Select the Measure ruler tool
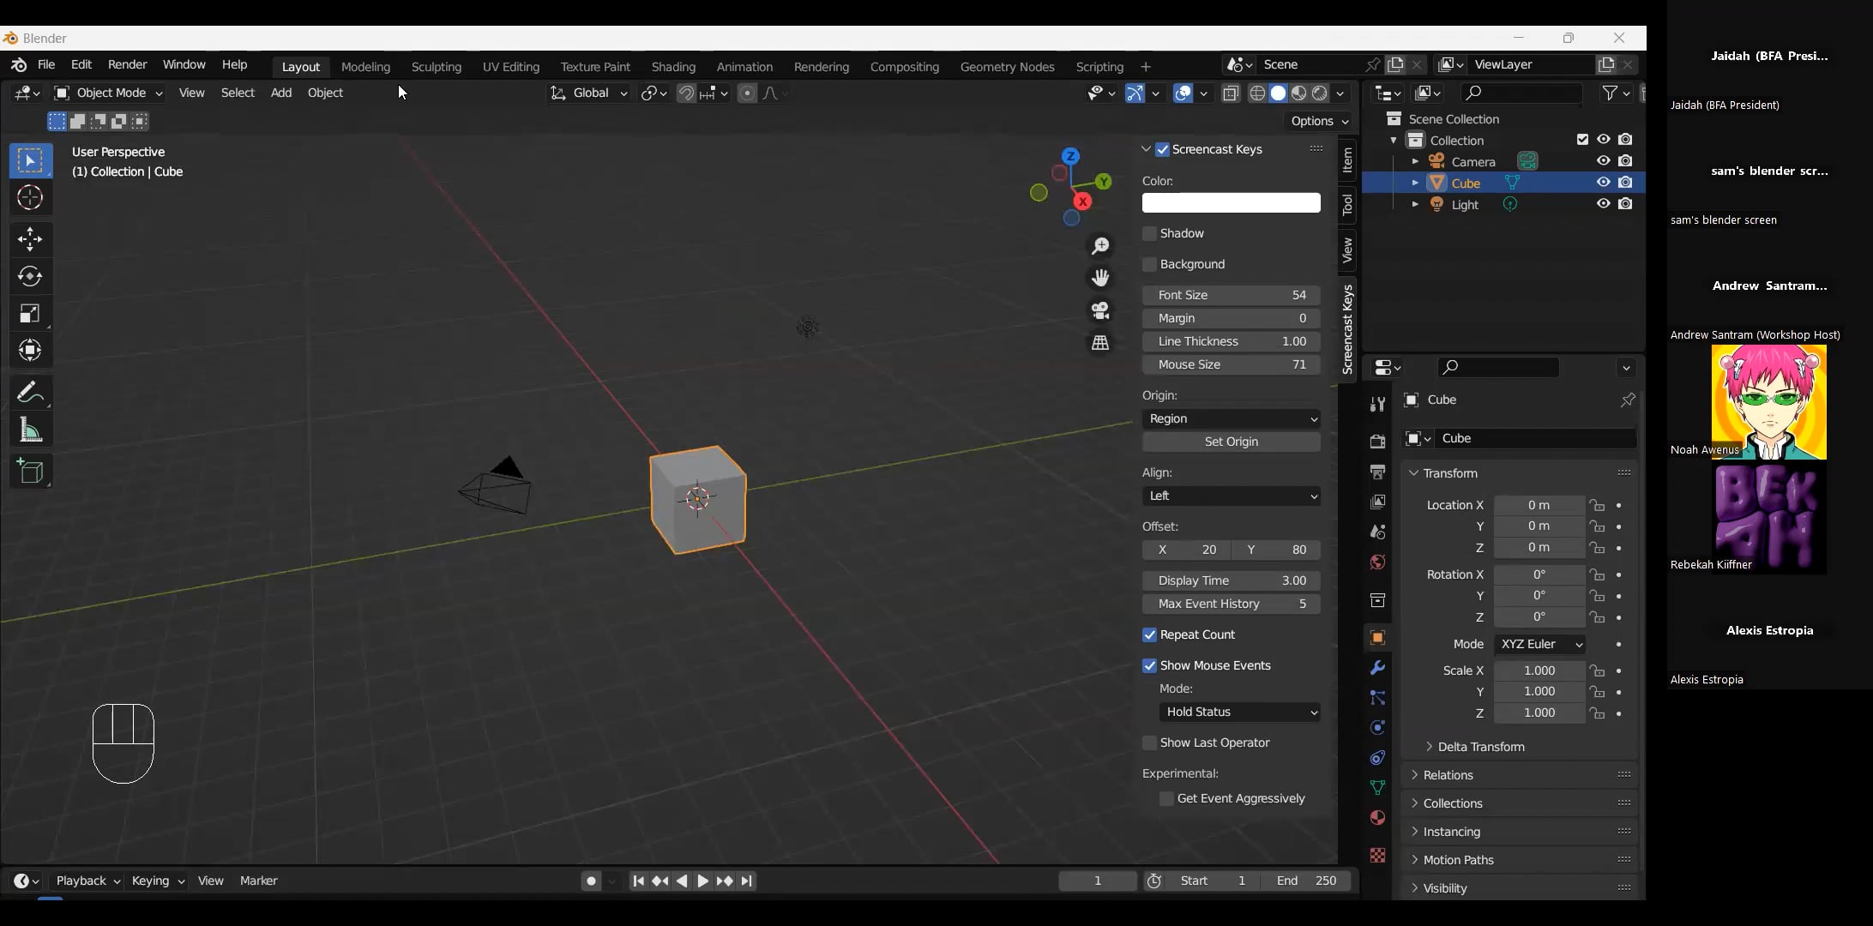 (30, 430)
